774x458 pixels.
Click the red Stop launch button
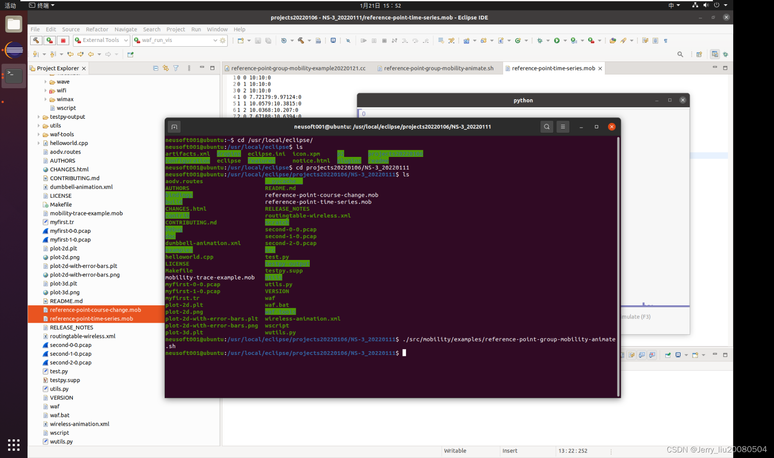pos(63,40)
